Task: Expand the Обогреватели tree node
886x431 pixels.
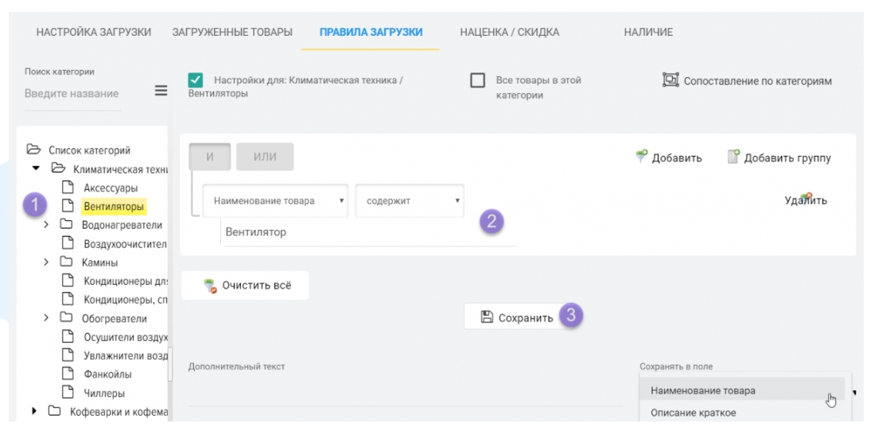Action: pos(46,318)
